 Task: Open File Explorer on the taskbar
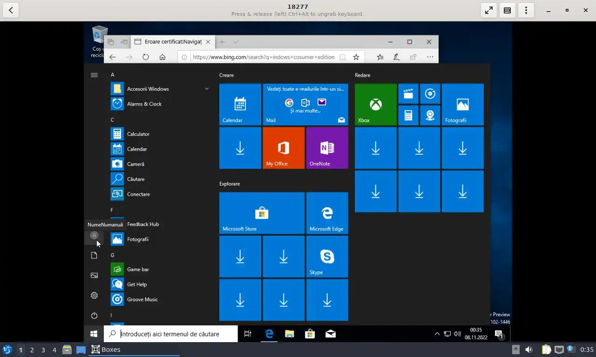pos(290,334)
